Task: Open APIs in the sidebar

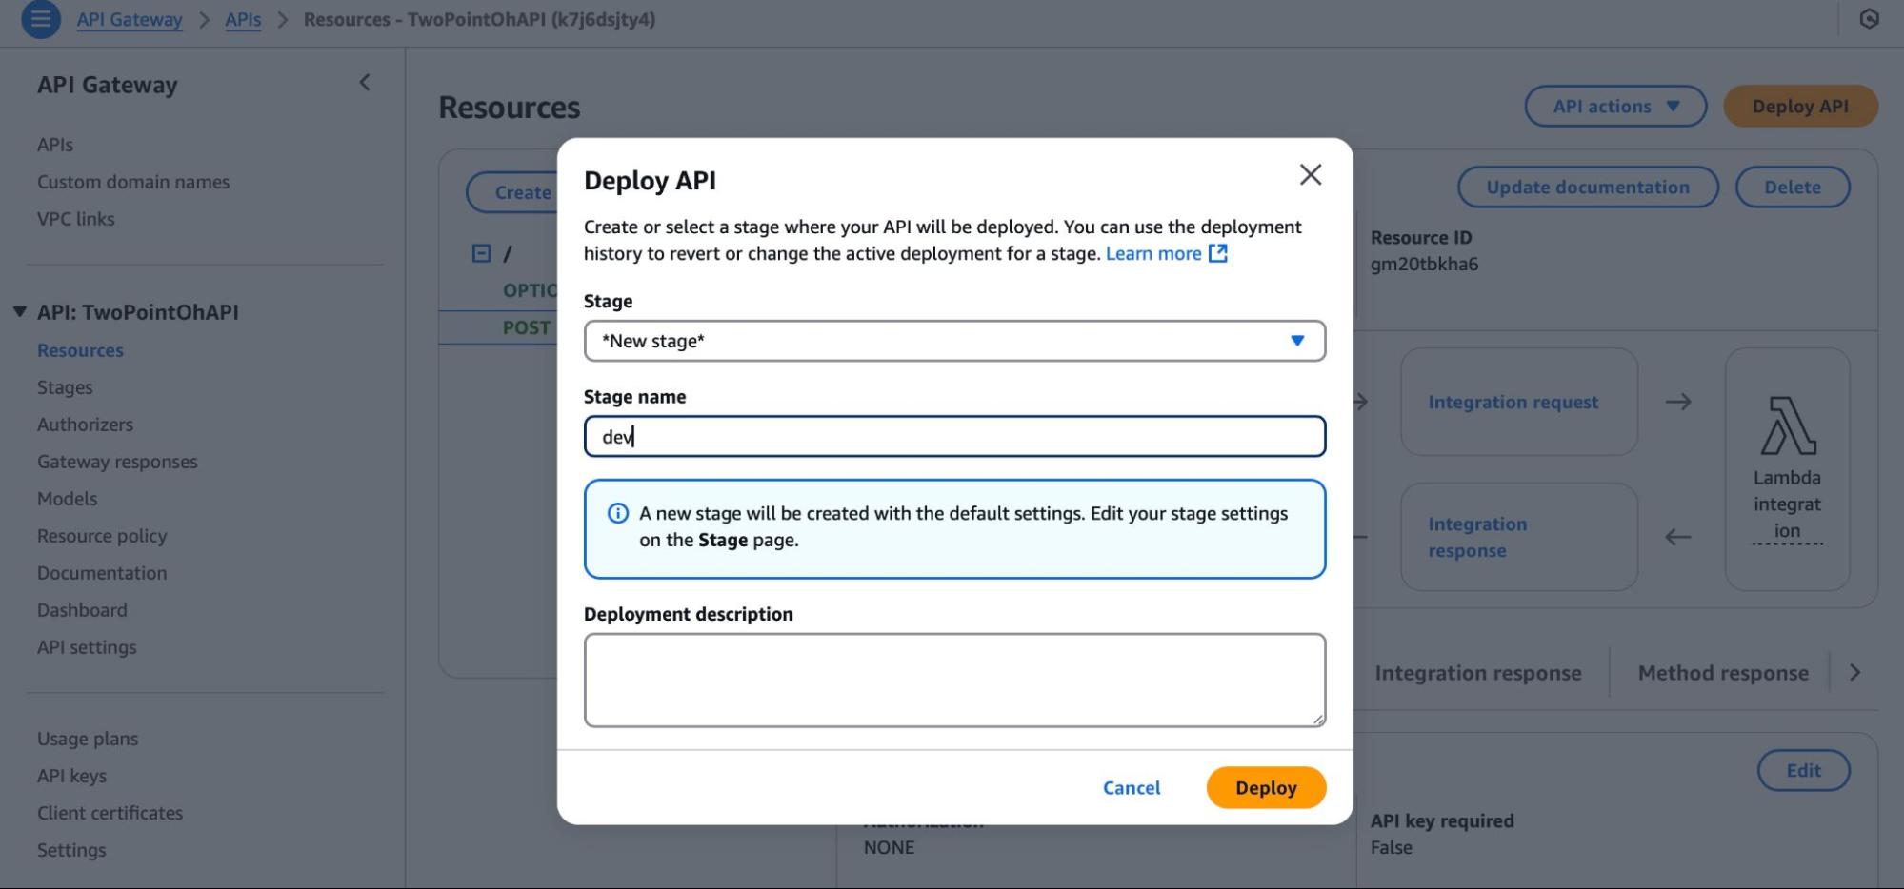Action: tap(55, 145)
